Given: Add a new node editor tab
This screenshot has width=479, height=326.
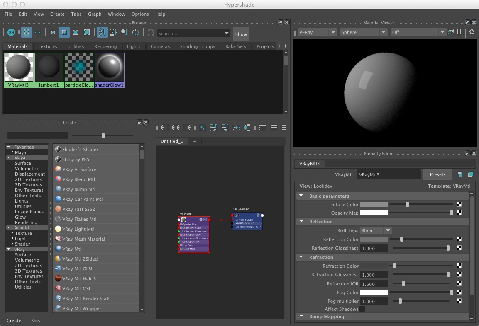Looking at the screenshot, I should pos(195,141).
